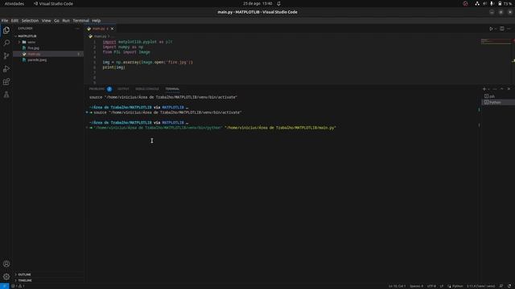Open the Testing flask view
Screen dimensions: 515x289
pyautogui.click(x=6, y=95)
